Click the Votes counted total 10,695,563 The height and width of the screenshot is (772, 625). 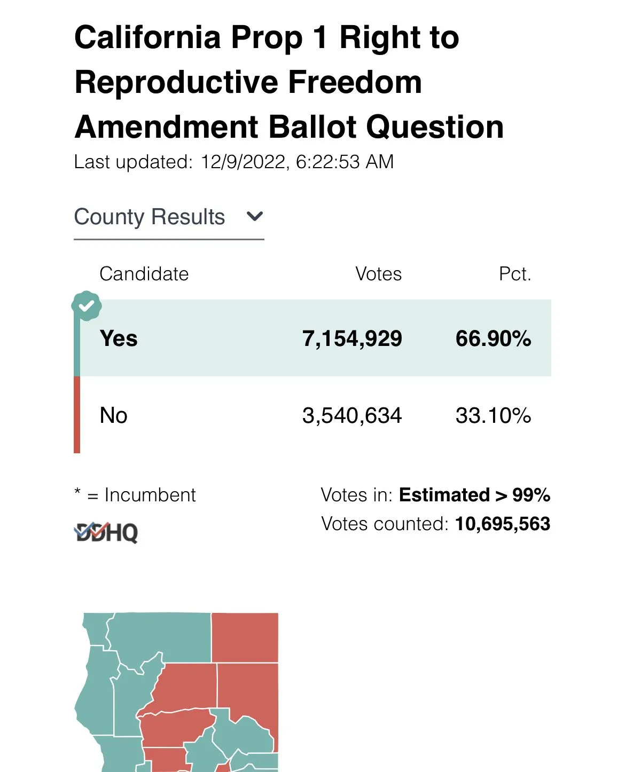tap(502, 524)
